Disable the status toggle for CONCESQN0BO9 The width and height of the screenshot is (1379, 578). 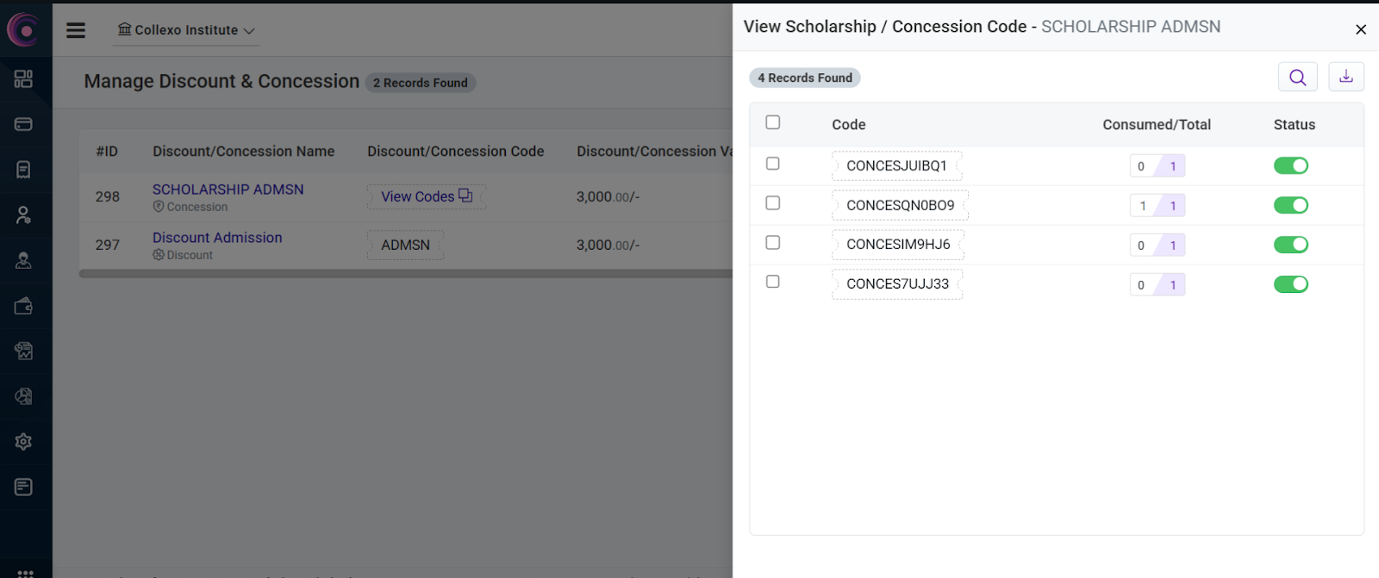tap(1290, 205)
